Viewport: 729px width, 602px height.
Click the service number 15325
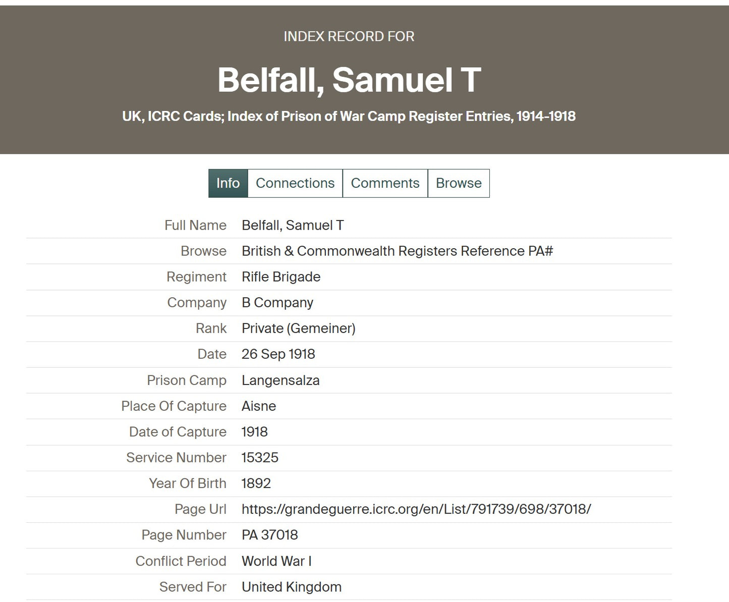(260, 458)
